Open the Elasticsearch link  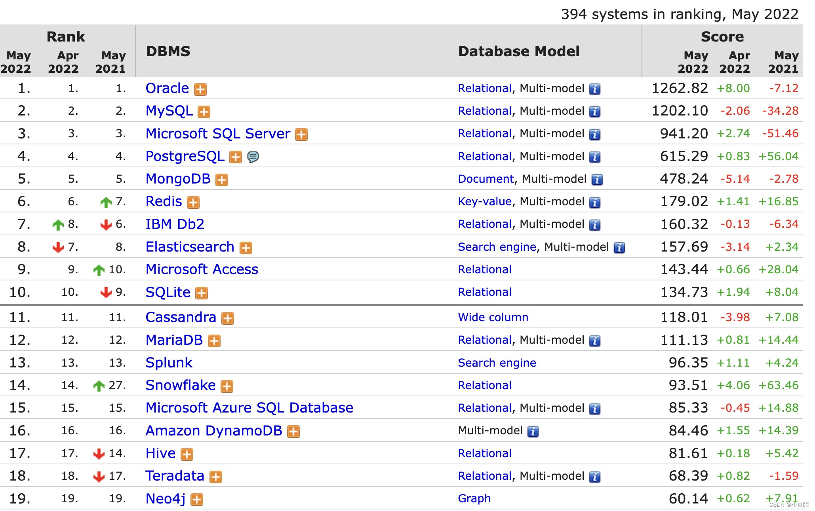point(190,247)
